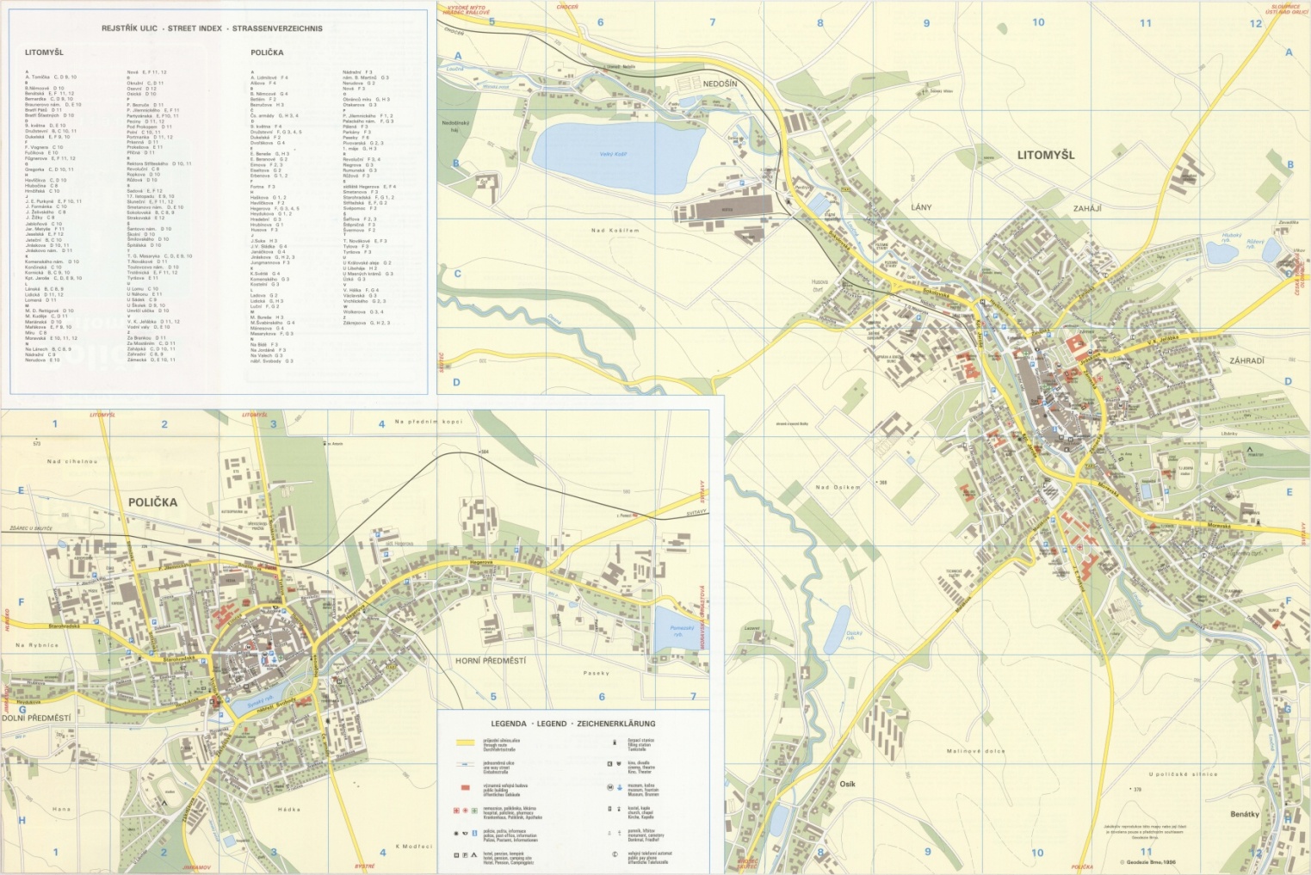Select the 'Nedošínský háj' forest label
This screenshot has height=875, width=1311.
pyautogui.click(x=455, y=126)
